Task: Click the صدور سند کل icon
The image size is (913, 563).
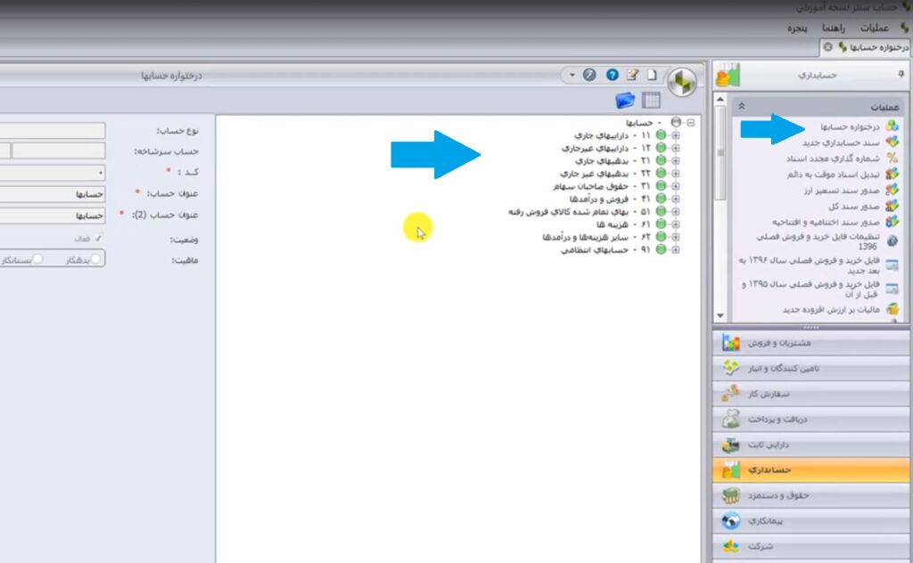Action: pos(892,206)
